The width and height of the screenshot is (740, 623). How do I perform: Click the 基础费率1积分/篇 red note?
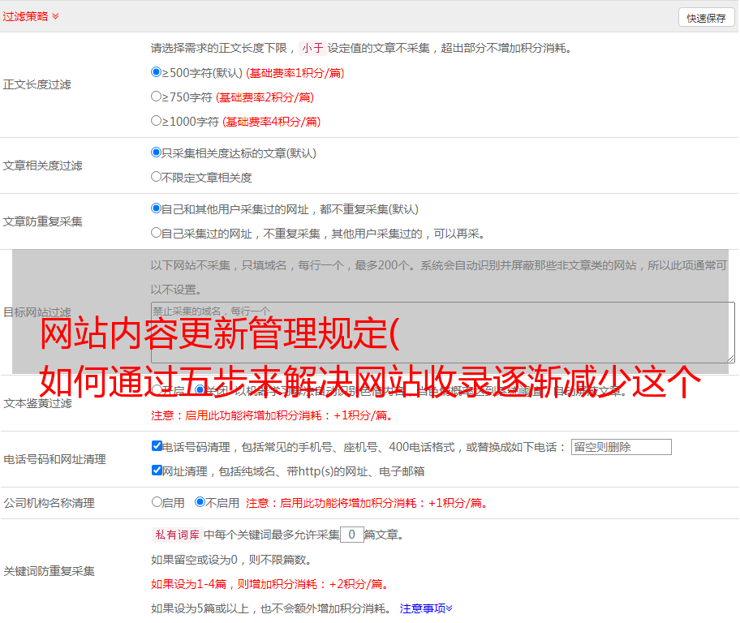click(x=295, y=73)
